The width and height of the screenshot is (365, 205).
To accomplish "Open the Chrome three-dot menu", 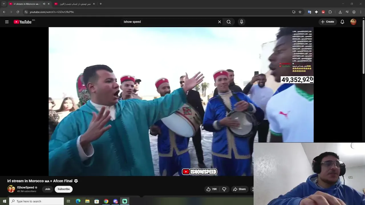I will [361, 12].
